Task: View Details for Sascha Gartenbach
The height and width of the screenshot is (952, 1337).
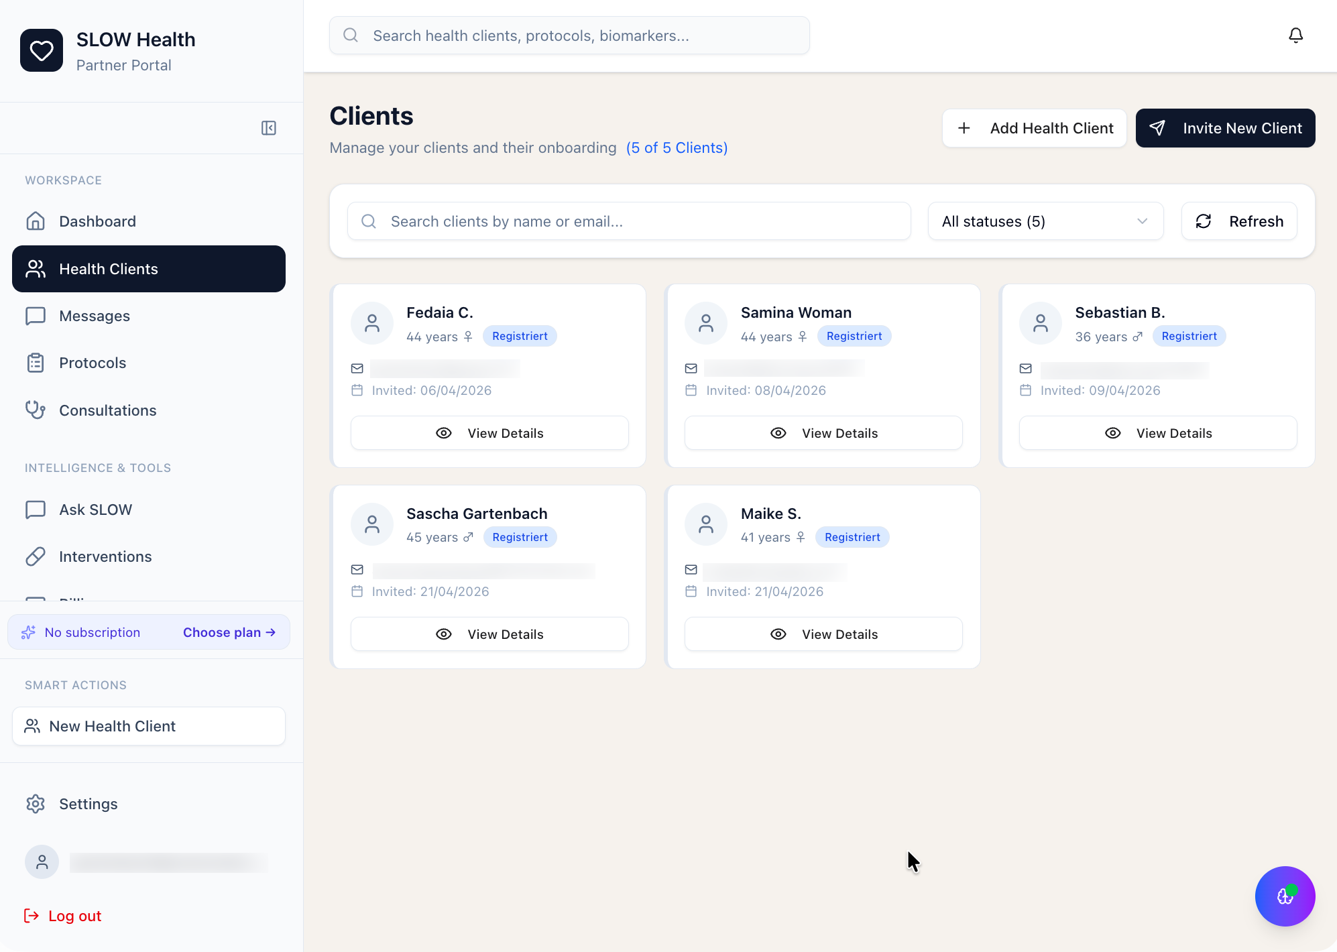Action: coord(489,634)
